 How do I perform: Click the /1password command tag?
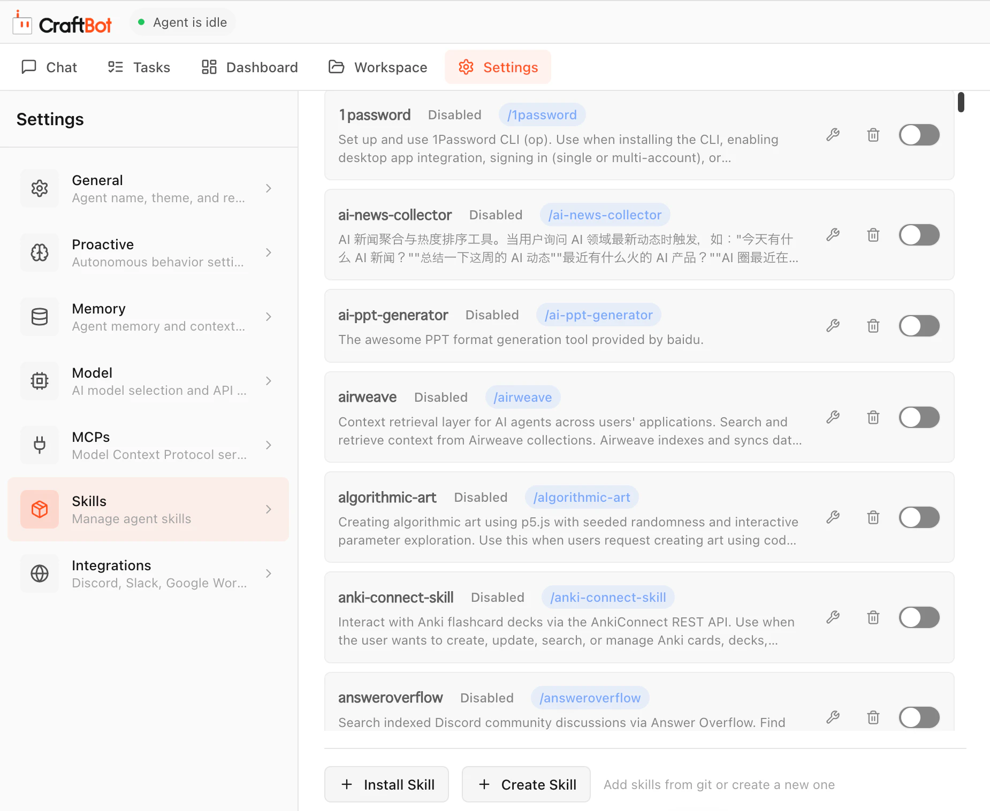(x=542, y=115)
